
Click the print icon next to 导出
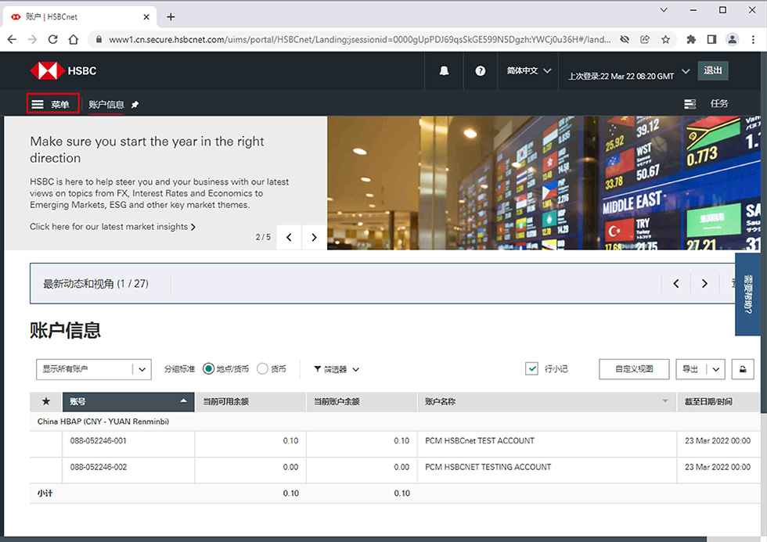click(743, 369)
